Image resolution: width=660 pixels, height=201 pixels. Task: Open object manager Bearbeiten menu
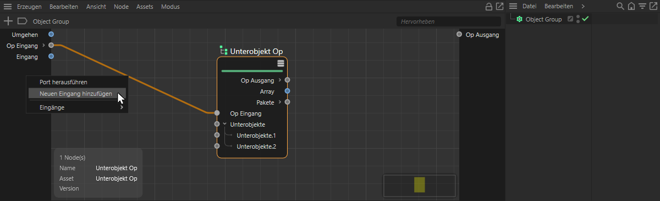tap(559, 6)
